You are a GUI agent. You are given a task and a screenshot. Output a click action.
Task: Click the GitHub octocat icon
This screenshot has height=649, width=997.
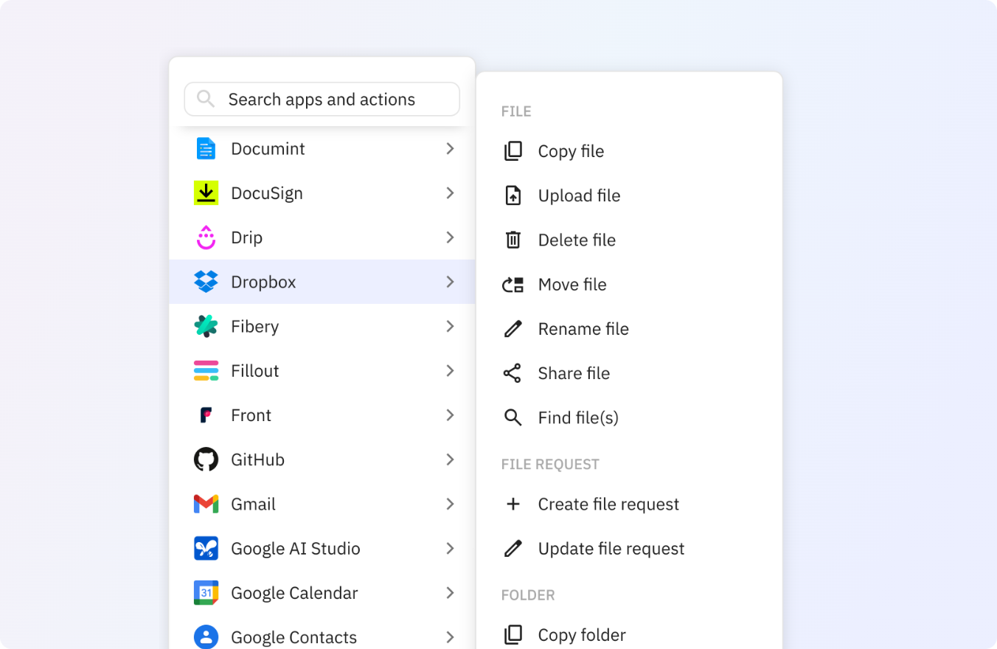(x=206, y=459)
